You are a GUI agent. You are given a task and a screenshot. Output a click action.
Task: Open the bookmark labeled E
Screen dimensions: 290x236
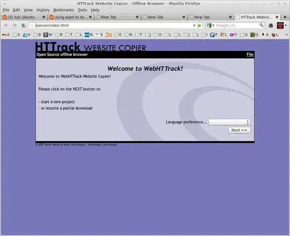tap(118, 34)
